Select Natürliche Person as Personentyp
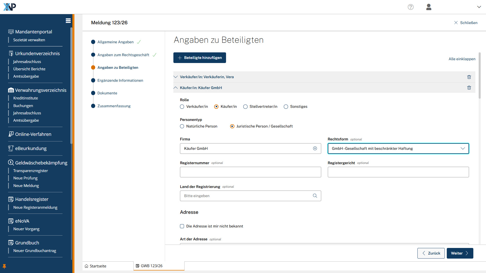486x273 pixels. [182, 127]
